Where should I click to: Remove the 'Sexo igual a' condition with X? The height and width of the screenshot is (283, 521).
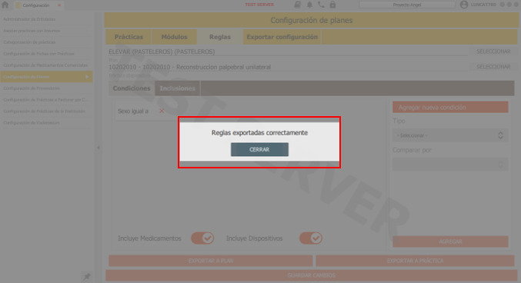point(162,111)
